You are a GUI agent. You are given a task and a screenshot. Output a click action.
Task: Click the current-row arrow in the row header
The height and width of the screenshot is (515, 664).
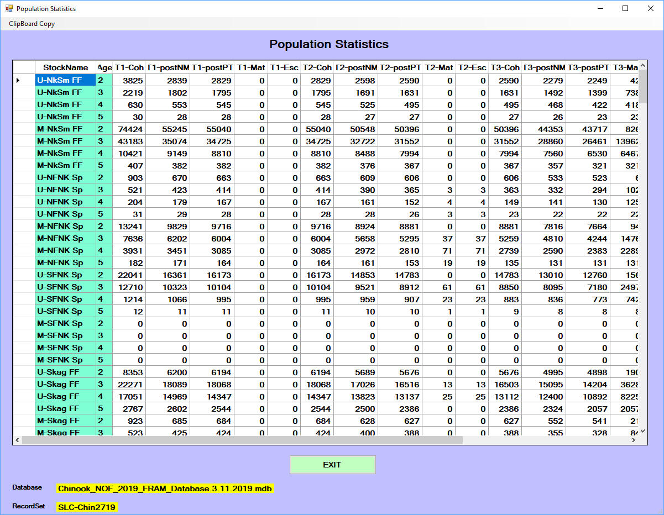point(18,80)
